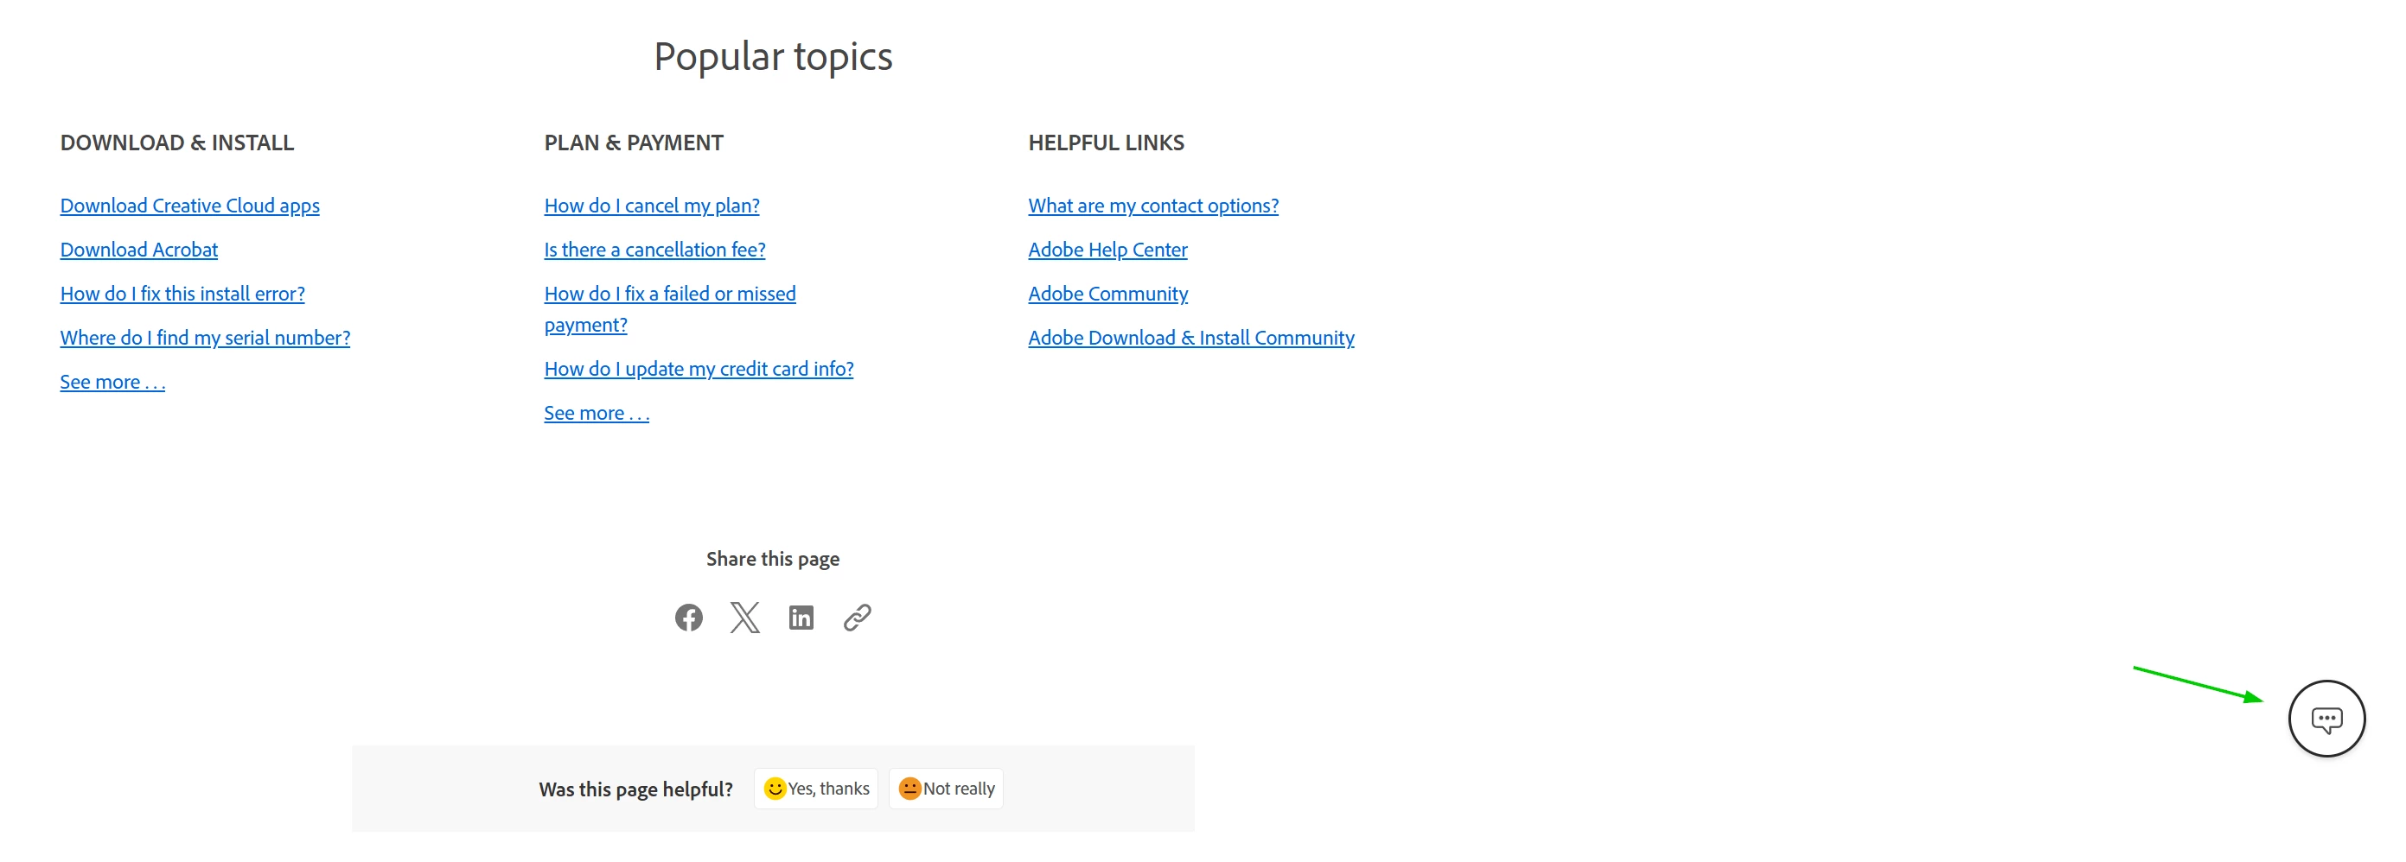Click the smiley 'Yes, thanks' feedback button
Image resolution: width=2406 pixels, height=862 pixels.
pos(815,789)
